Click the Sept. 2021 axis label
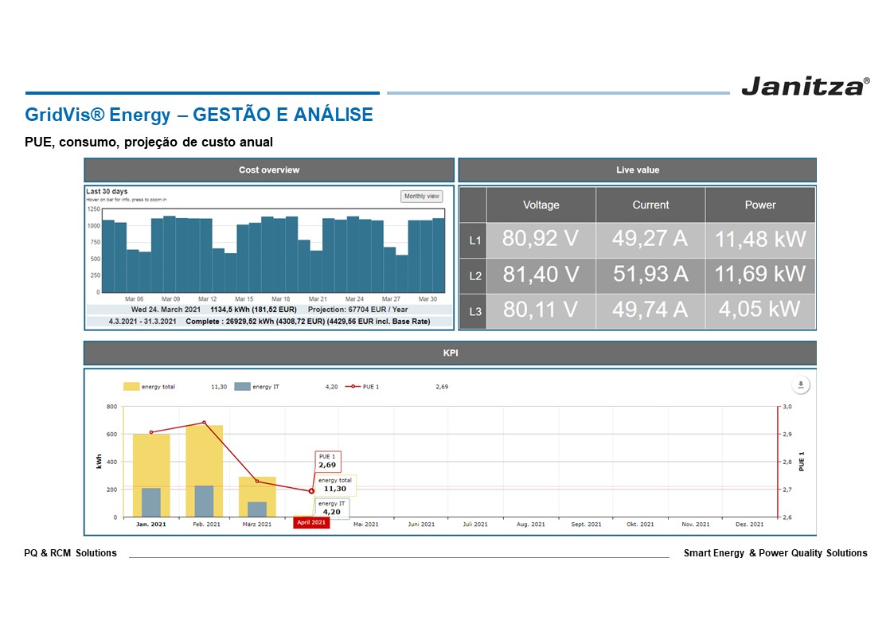The width and height of the screenshot is (894, 632). (586, 525)
